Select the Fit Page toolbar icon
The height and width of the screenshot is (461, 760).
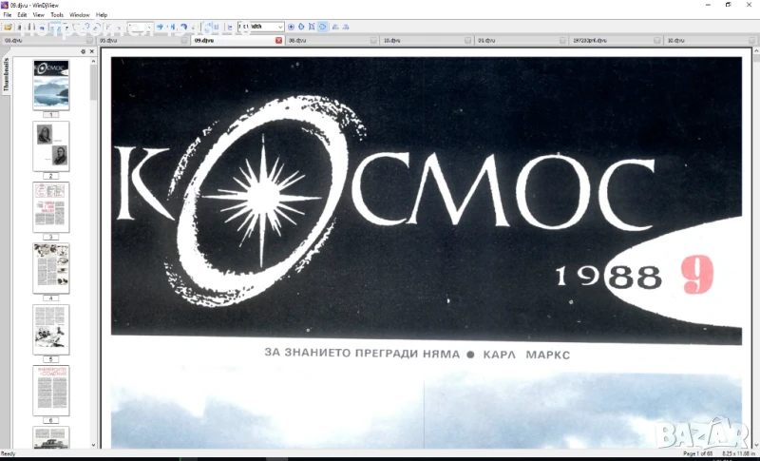point(312,27)
